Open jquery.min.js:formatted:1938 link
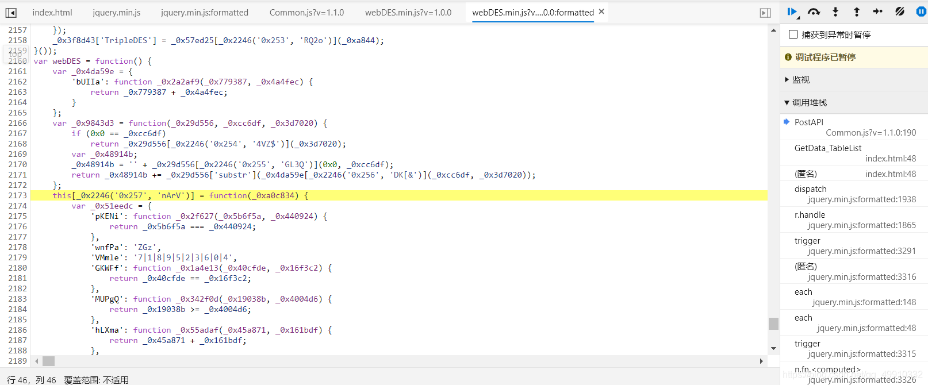The height and width of the screenshot is (385, 928). pyautogui.click(x=862, y=199)
